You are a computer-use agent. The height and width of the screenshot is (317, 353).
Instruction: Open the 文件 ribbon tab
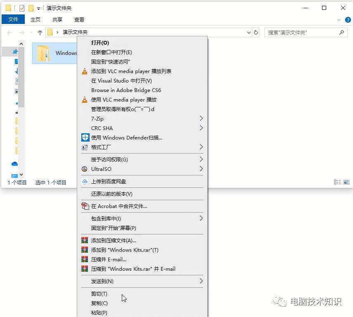(13, 19)
